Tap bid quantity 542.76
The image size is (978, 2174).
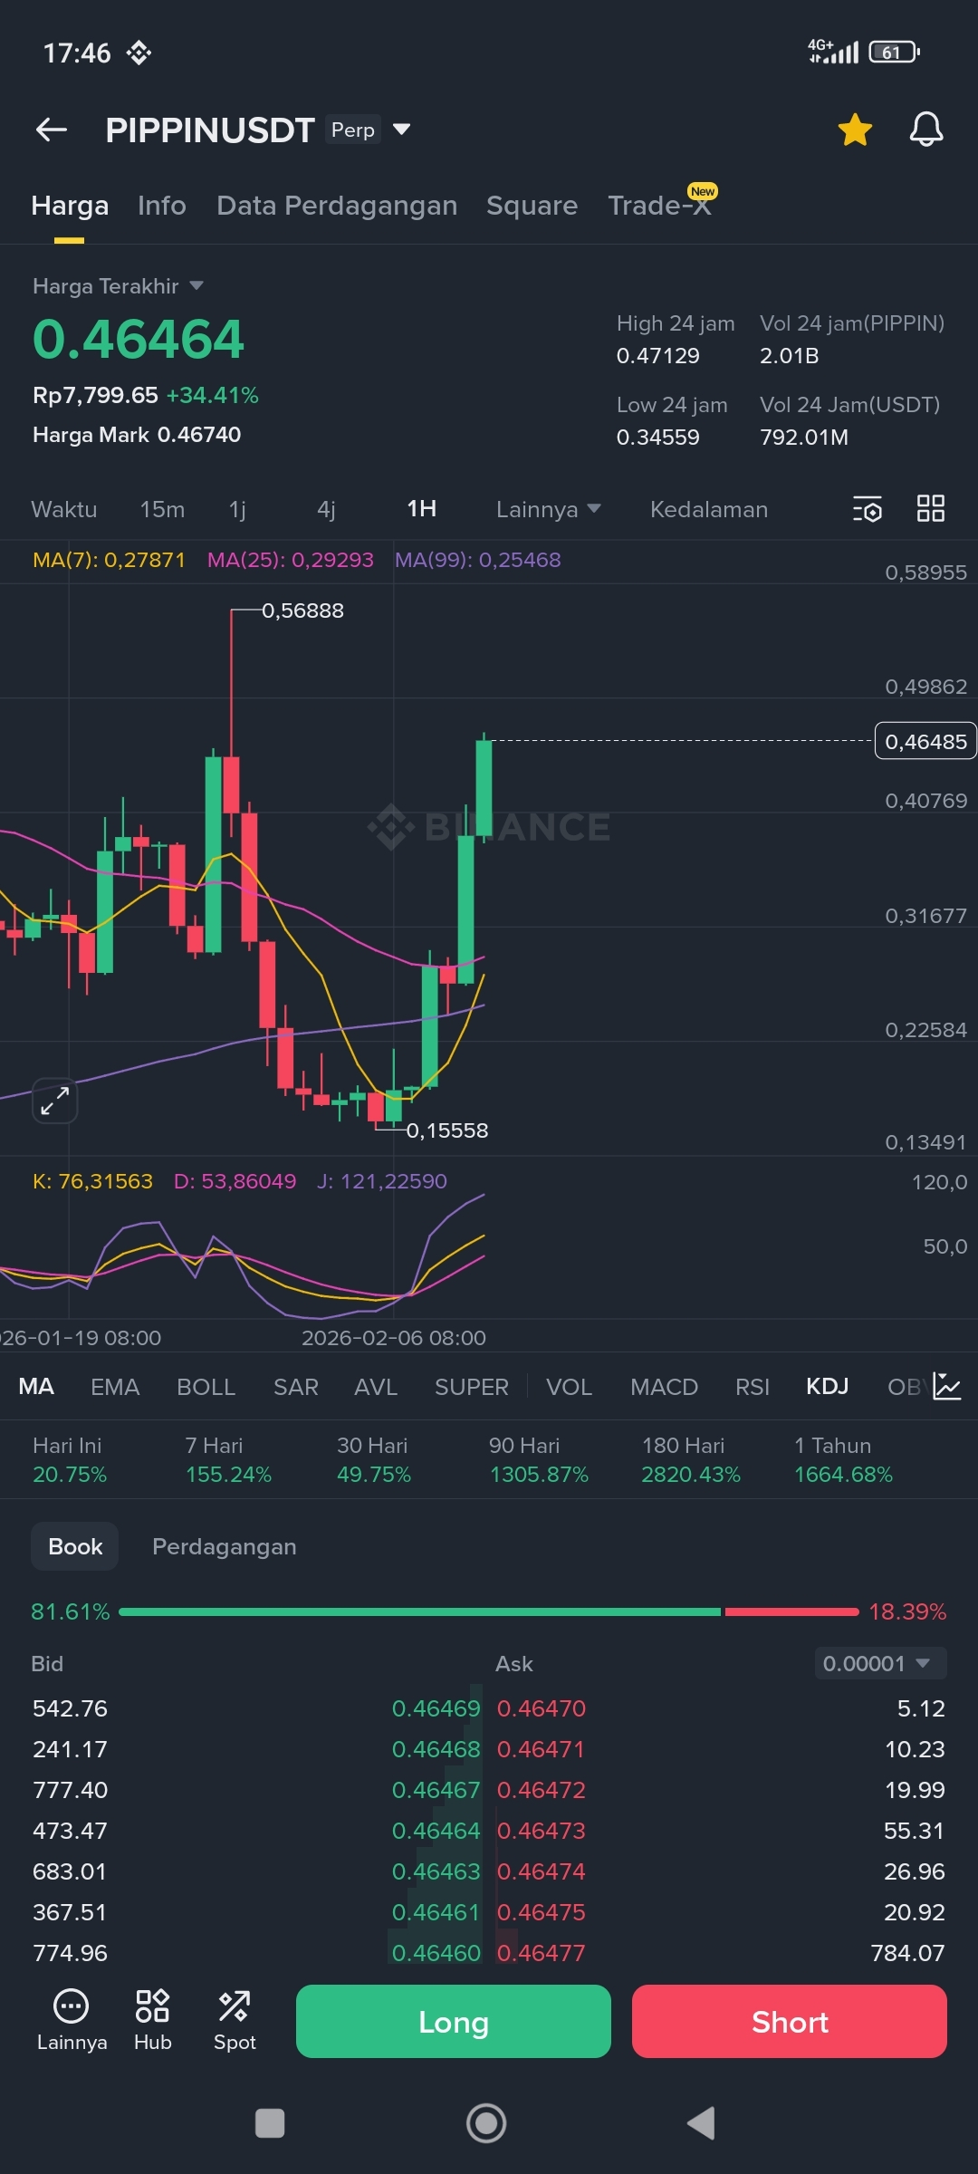click(x=70, y=1708)
